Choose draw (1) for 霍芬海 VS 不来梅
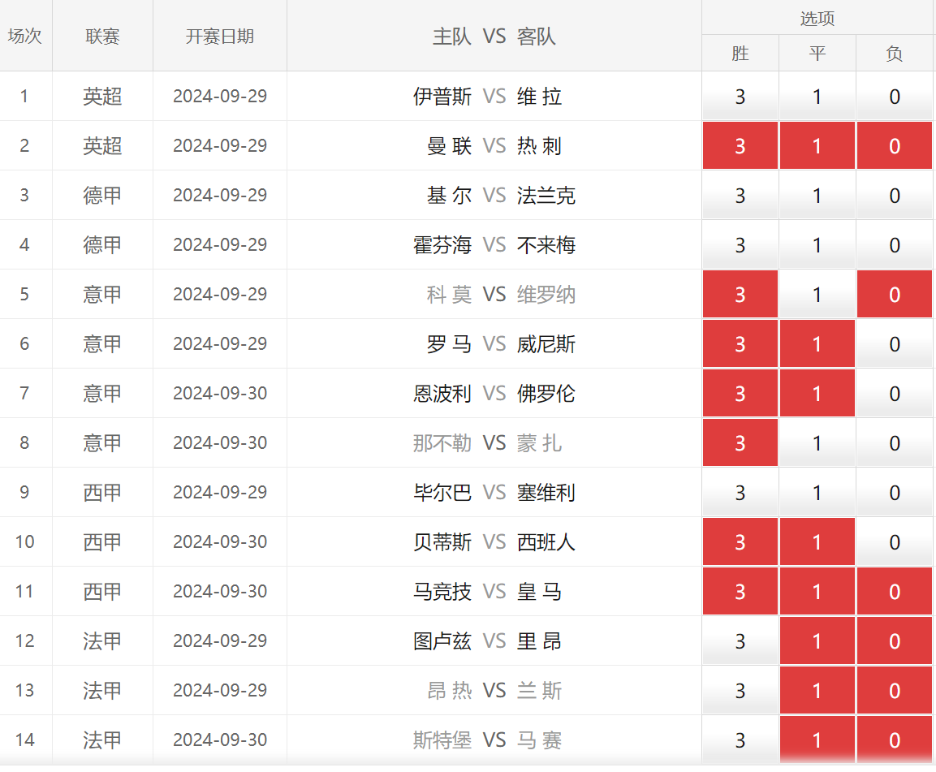This screenshot has height=772, width=936. tap(817, 245)
